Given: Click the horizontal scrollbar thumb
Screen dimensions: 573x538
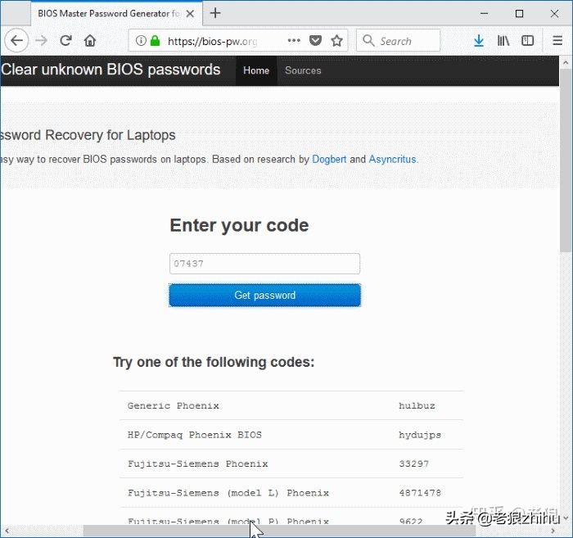Looking at the screenshot, I should tap(280, 531).
